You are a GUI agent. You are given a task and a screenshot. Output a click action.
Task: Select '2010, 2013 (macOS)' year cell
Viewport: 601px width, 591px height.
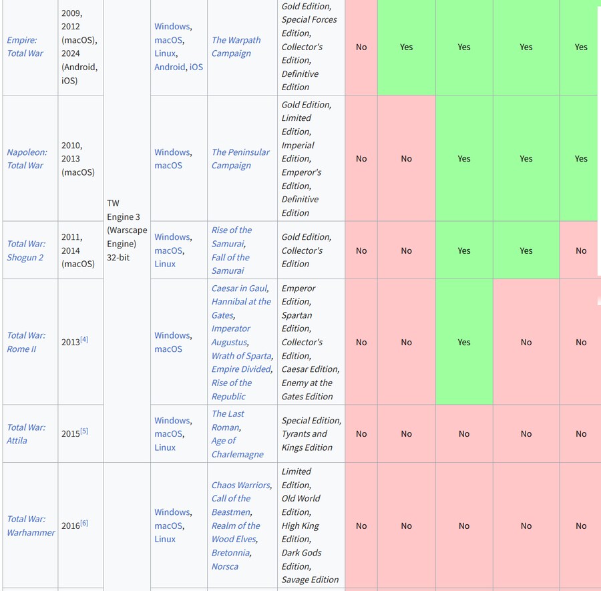click(81, 158)
